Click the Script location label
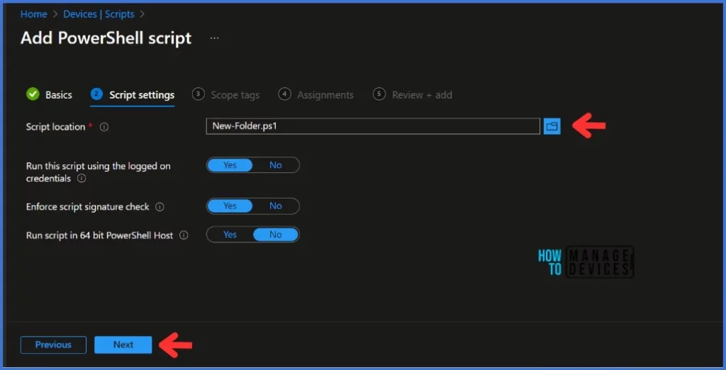Screen dimensions: 726x370 55,127
